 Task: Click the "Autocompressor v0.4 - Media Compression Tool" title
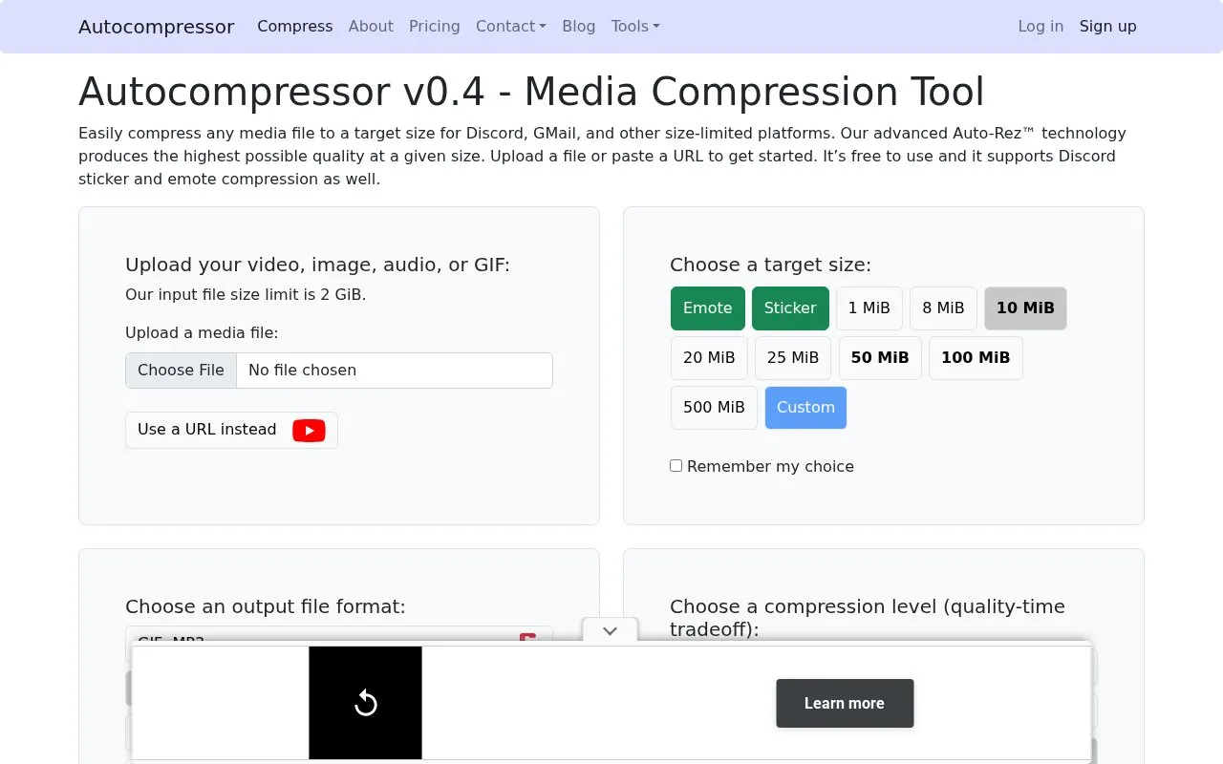(531, 93)
